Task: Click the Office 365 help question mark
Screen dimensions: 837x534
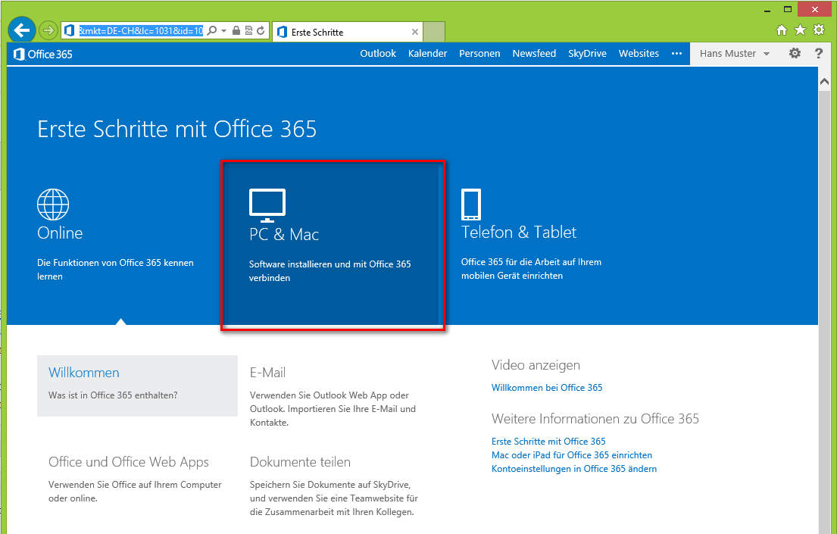Action: (x=819, y=53)
